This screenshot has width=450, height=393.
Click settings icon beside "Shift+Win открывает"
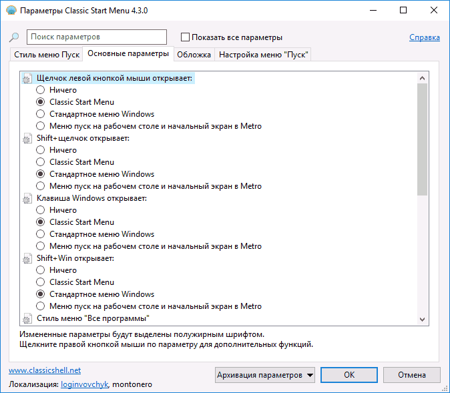tap(27, 258)
